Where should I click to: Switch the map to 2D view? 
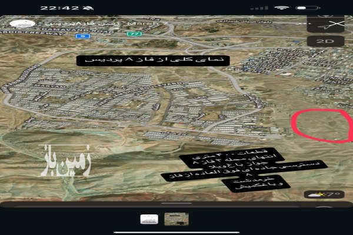[325, 41]
